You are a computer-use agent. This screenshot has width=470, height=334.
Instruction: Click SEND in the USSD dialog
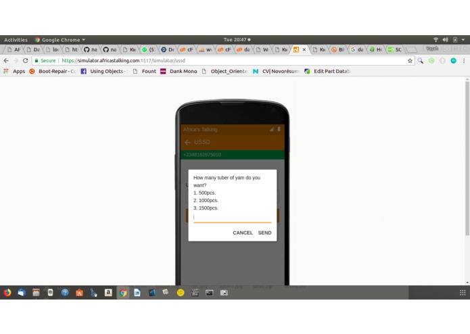click(264, 233)
